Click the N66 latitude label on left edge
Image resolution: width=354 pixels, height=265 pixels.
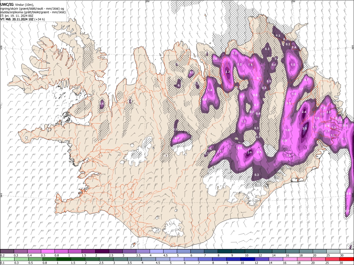click(x=1, y=47)
